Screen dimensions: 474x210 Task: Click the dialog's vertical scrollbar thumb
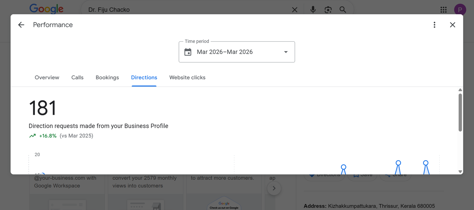[460, 112]
